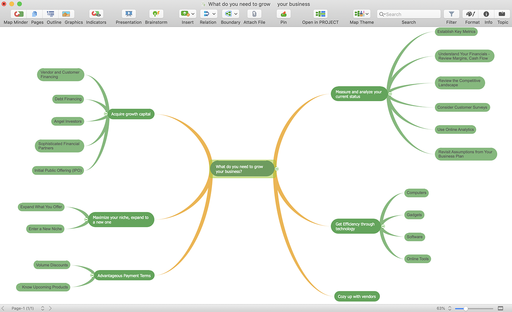Click the Attach File paperclip icon
The height and width of the screenshot is (312, 512).
click(x=254, y=14)
